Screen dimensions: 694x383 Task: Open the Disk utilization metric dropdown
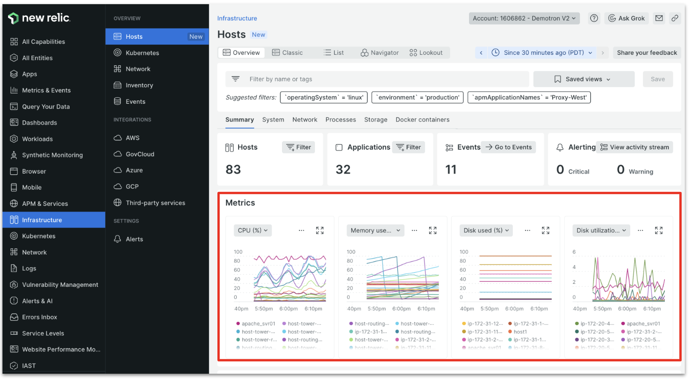[x=601, y=230]
